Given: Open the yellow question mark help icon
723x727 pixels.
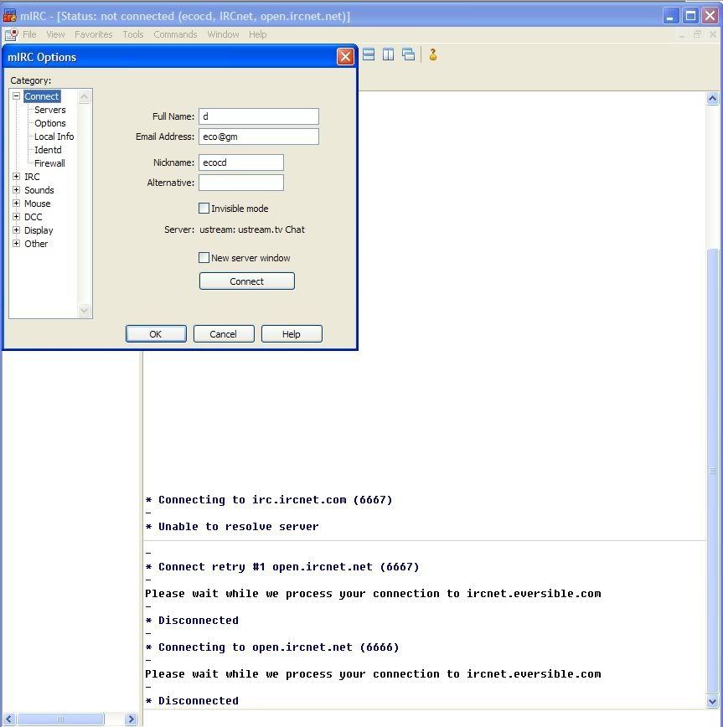Looking at the screenshot, I should click(433, 54).
